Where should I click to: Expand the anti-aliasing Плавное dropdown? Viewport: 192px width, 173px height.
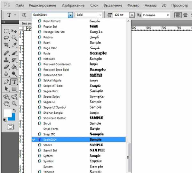pyautogui.click(x=168, y=15)
